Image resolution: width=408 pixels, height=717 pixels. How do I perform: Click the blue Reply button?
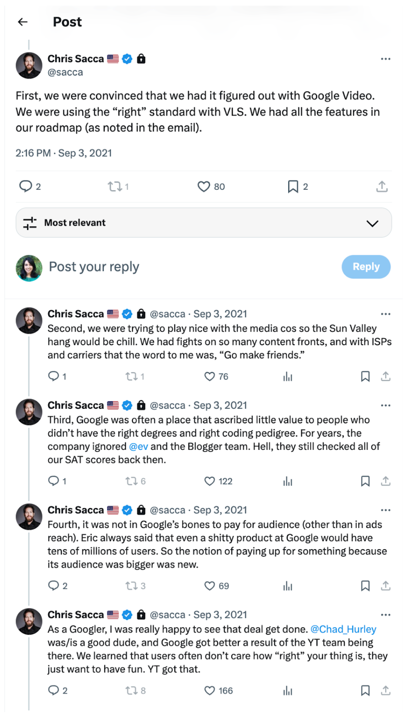pyautogui.click(x=366, y=267)
